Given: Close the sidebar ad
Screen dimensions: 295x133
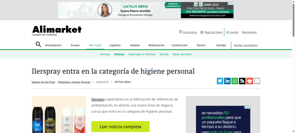Looking at the screenshot, I should click(249, 107).
